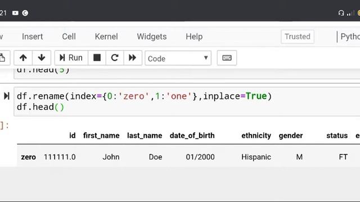Open the Insert menu
The image size is (360, 202).
[33, 36]
